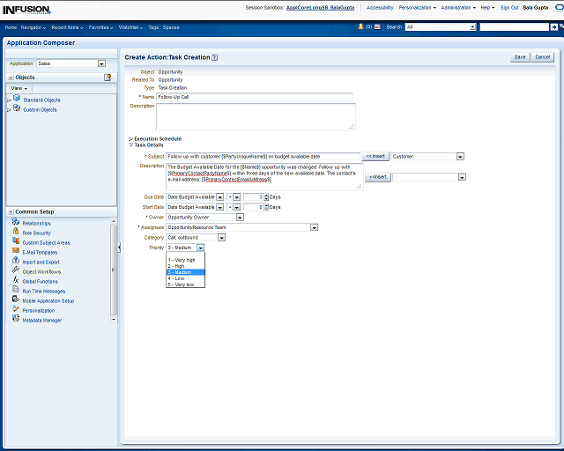Click the Save button

pyautogui.click(x=520, y=57)
